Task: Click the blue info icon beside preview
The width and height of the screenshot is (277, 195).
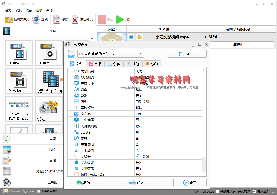Action: click(131, 37)
